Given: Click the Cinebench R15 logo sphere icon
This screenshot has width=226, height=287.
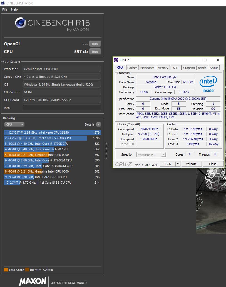Looking at the screenshot, I should point(21,23).
